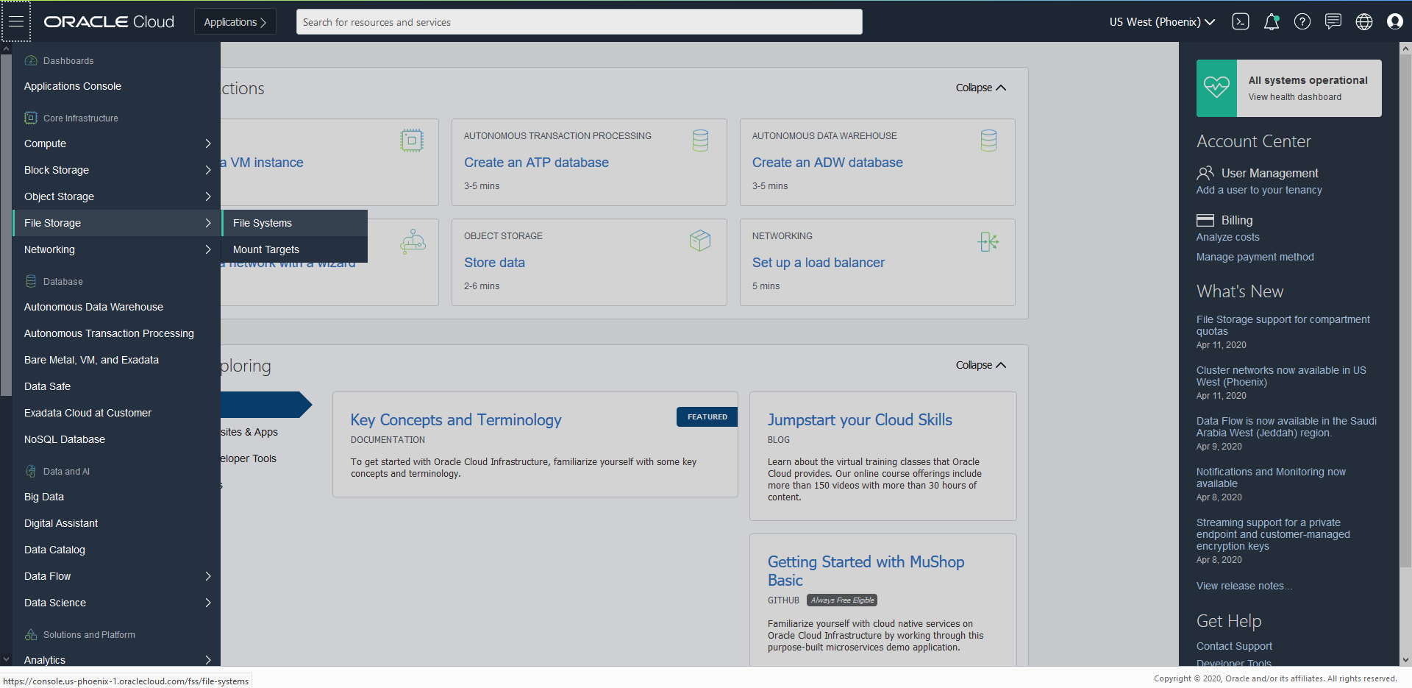Screen dimensions: 1412x688
Task: Open the user profile avatar icon
Action: coord(1395,21)
